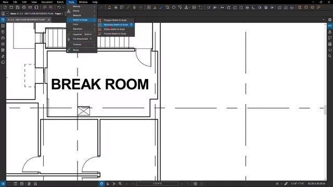This screenshot has width=333, height=187.
Task: Click the page number field in bottom bar
Action: pos(157,183)
